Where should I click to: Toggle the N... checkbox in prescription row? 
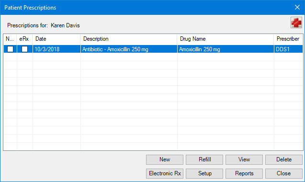(x=11, y=49)
